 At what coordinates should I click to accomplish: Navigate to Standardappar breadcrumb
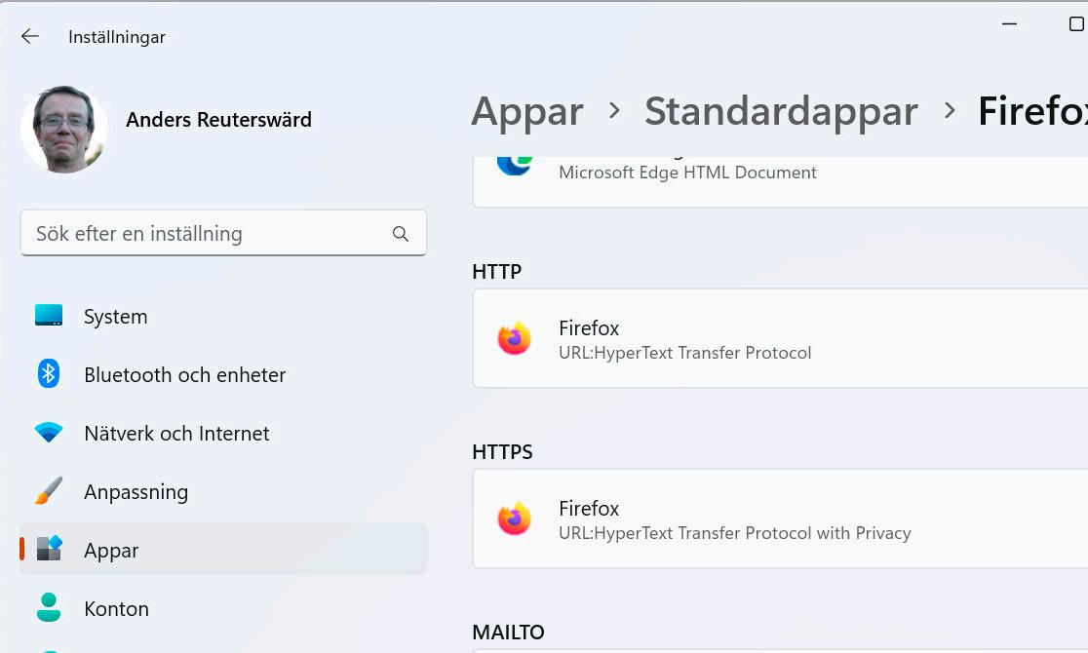(781, 112)
